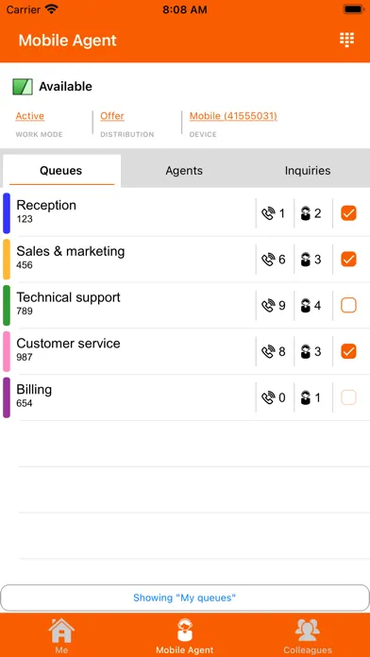Open the Colleagues tab icon
The width and height of the screenshot is (370, 657).
click(308, 630)
